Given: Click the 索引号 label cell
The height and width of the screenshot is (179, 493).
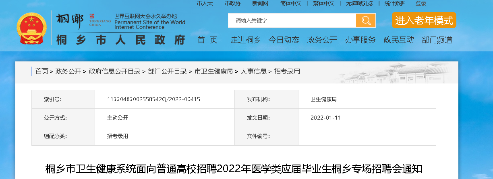Looking at the screenshot, I should tap(63, 99).
